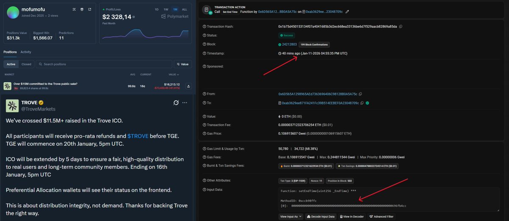Click the compare icon beside mofumofu
Image resolution: width=509 pixels, height=221 pixels.
coord(74,9)
